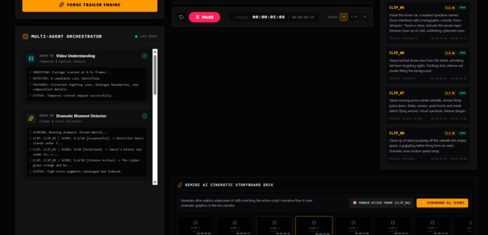Toggle the USED tag on CLIP_07
This screenshot has width=488, height=235.
click(463, 93)
